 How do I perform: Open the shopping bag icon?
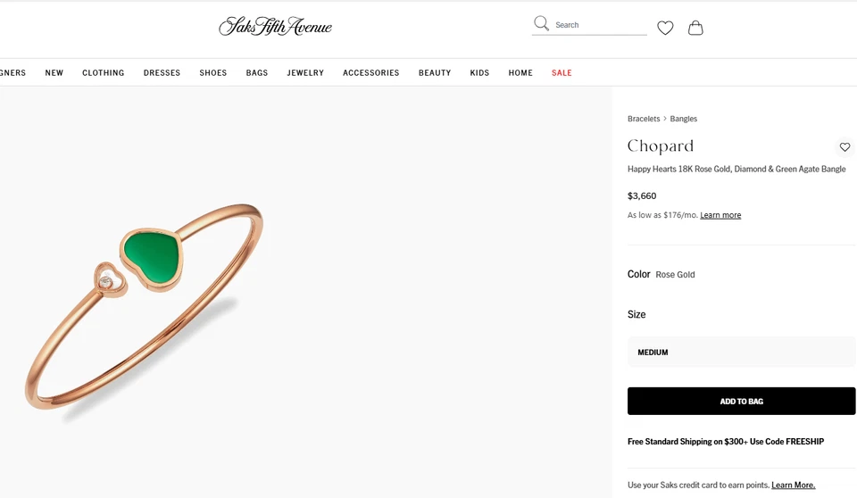[x=695, y=28]
